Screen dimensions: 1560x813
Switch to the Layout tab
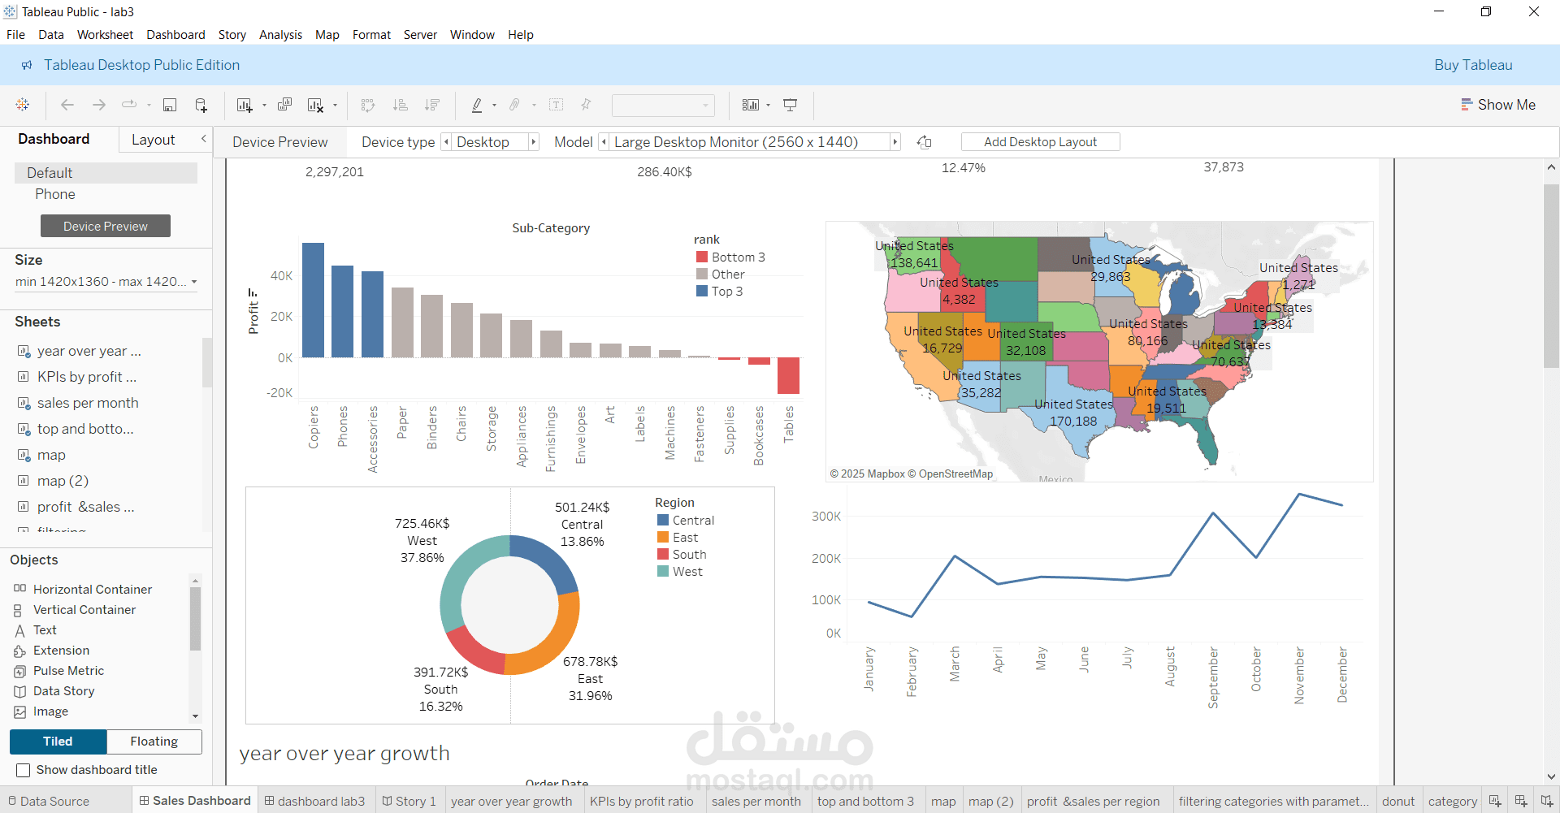(x=153, y=140)
